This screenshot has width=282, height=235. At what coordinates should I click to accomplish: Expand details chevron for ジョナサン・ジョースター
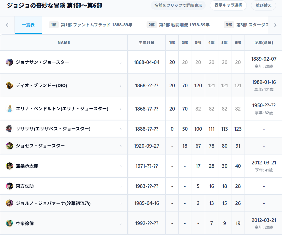coord(121,62)
